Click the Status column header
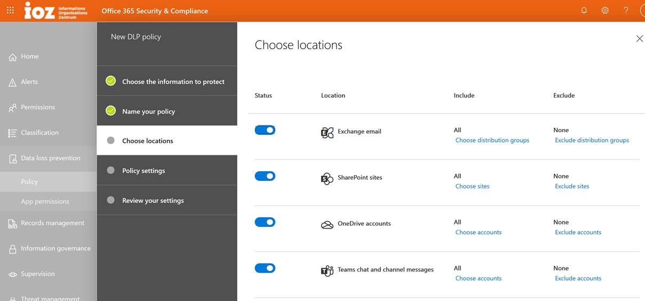Image resolution: width=645 pixels, height=301 pixels. pyautogui.click(x=264, y=96)
